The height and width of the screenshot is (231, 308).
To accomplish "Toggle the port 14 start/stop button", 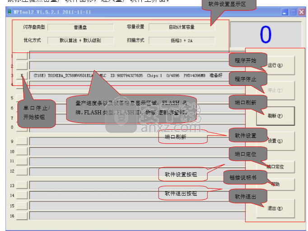I will (22, 195).
